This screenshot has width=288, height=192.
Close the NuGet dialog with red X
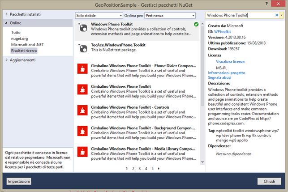click(x=278, y=4)
